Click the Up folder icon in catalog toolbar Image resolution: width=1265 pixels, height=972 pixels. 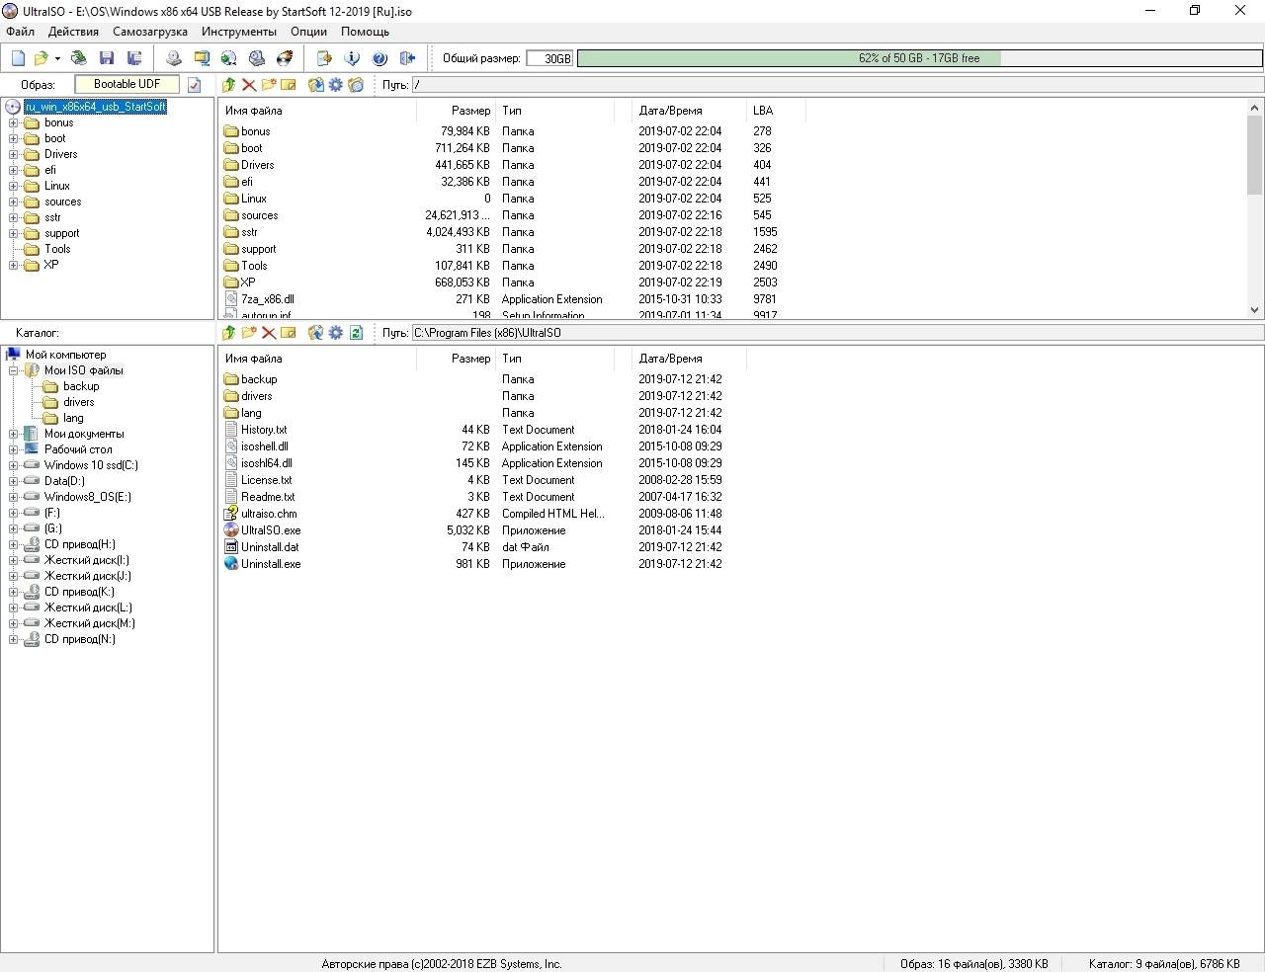229,333
